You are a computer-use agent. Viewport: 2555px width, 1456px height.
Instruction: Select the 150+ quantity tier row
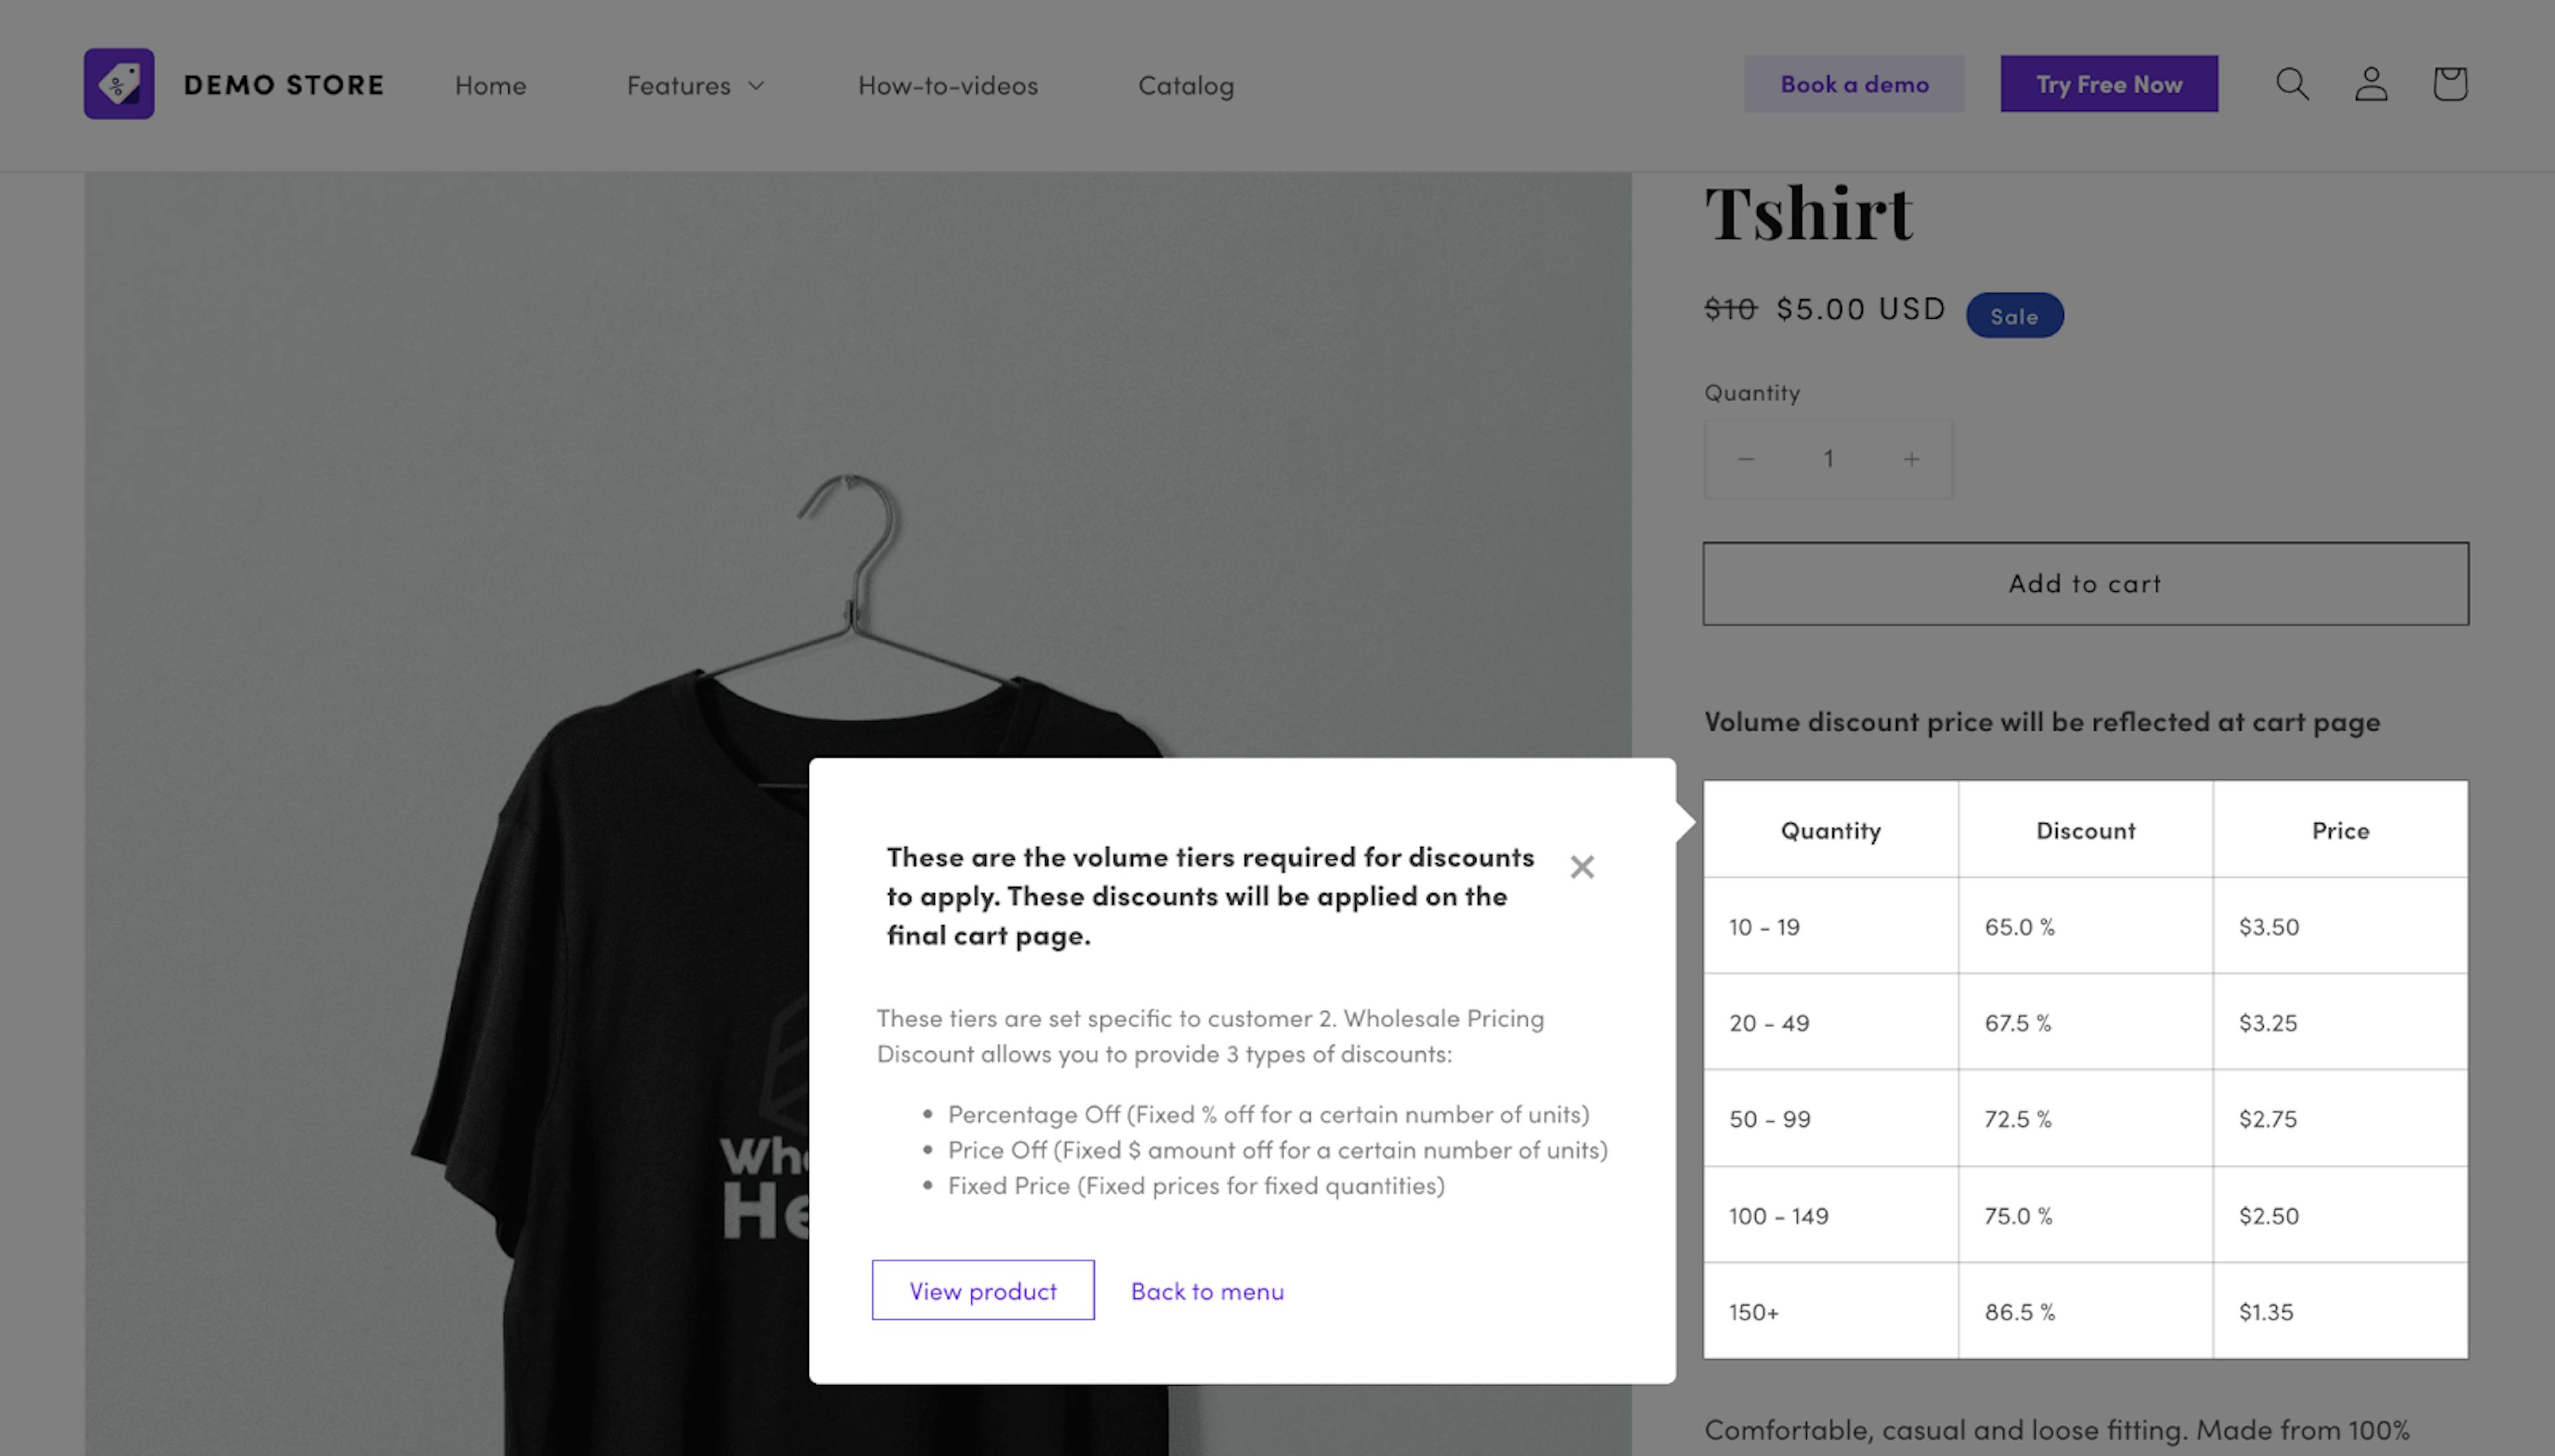[2086, 1311]
